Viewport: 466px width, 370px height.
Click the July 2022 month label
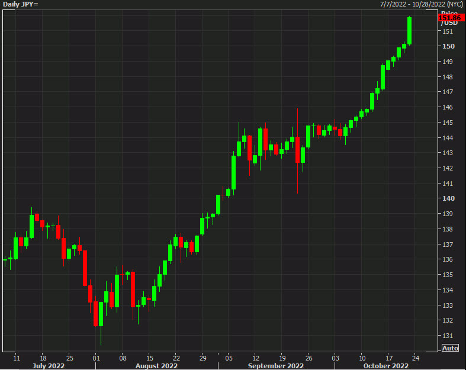click(x=49, y=366)
